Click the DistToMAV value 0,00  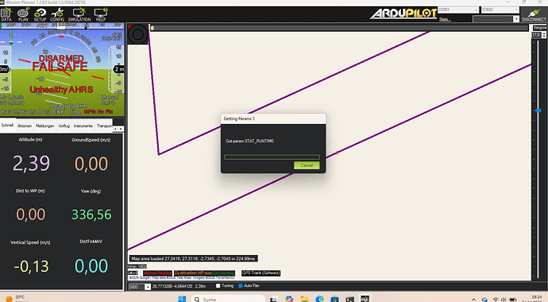click(x=91, y=265)
